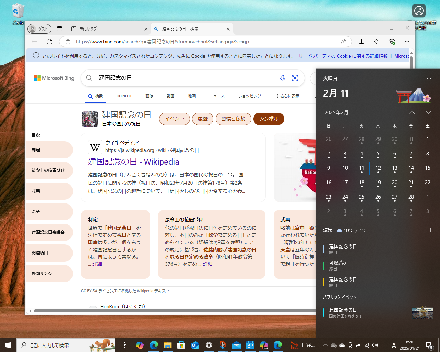Click the 詳細 link under 制定
Viewport: 440px width, 352px height.
97,264
